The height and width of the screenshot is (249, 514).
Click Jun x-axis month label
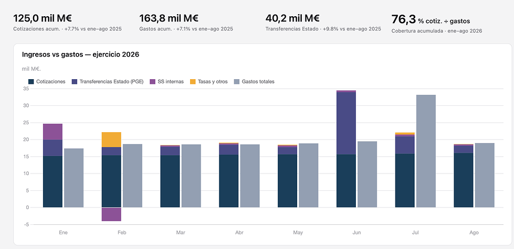[x=356, y=233]
